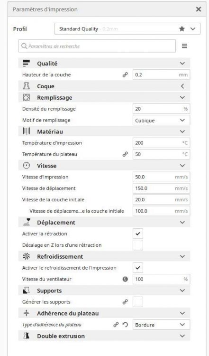Click the Motif de remplissage label
This screenshot has width=209, height=356.
(46, 121)
